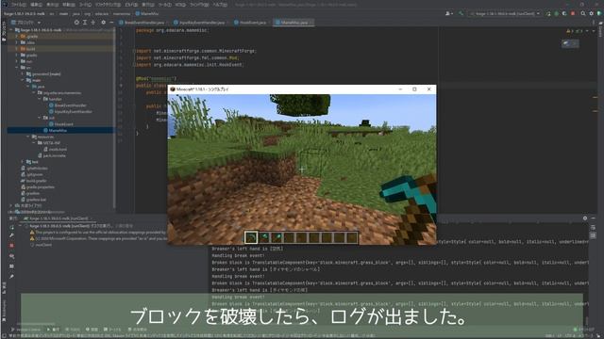Open Version Control tool window at bottom
This screenshot has height=339, width=604.
click(25, 330)
